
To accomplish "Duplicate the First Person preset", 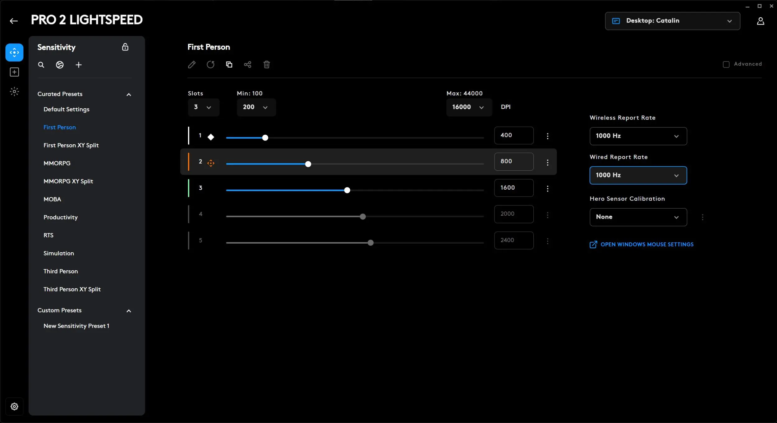I will point(229,65).
